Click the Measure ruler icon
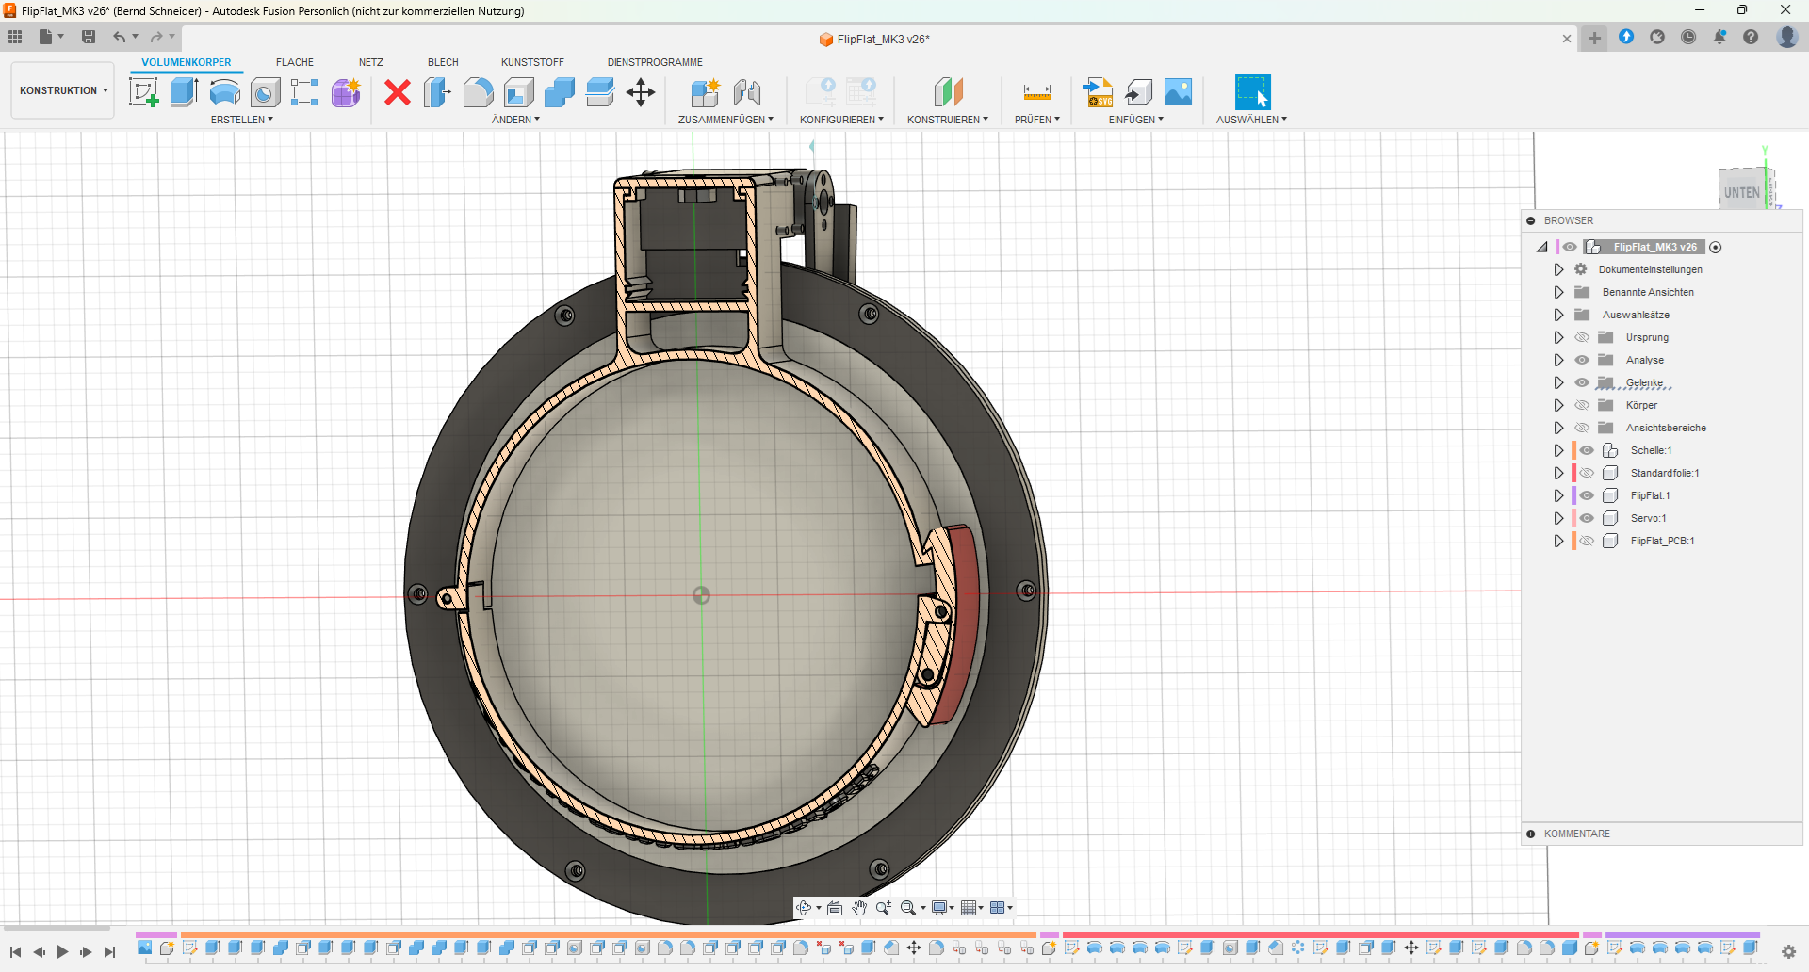The height and width of the screenshot is (972, 1809). [x=1036, y=92]
